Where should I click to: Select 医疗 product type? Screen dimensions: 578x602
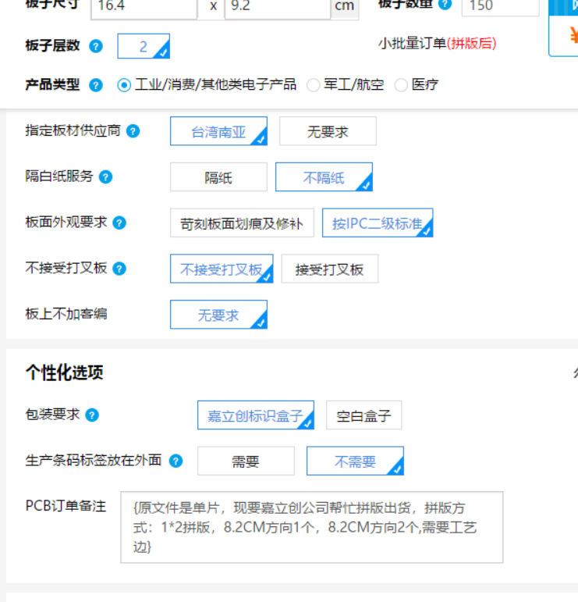[x=401, y=85]
